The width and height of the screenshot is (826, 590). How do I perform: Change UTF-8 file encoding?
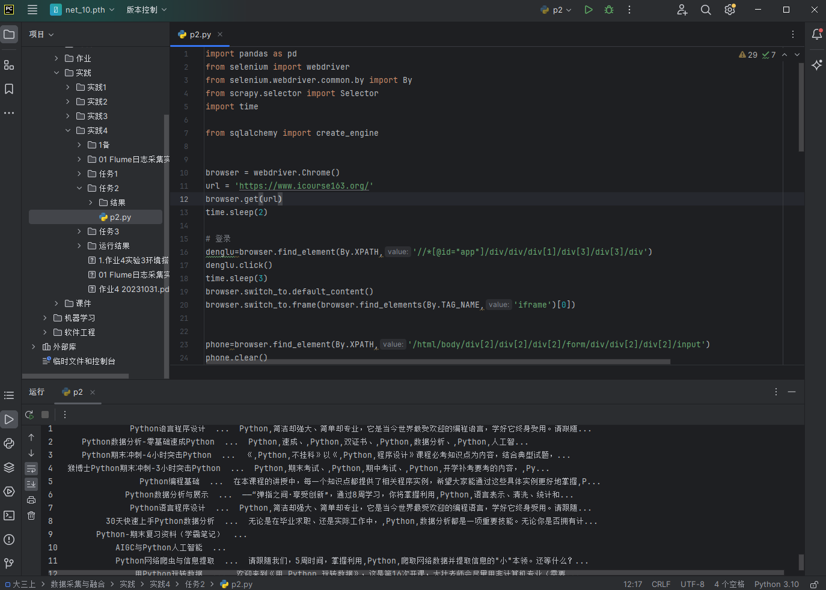pos(693,584)
